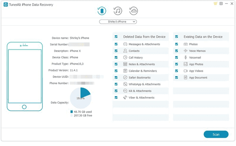Click the Voice Memos waveform icon
The image size is (236, 146).
click(x=186, y=51)
